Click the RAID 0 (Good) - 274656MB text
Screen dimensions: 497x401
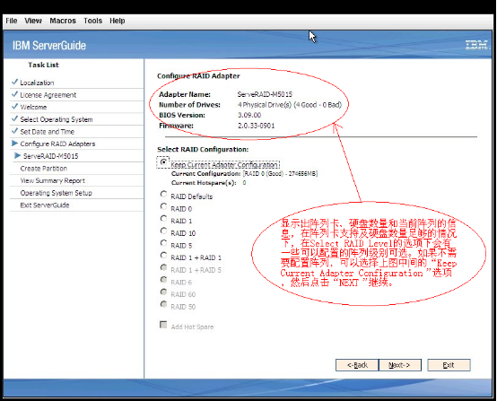point(280,174)
